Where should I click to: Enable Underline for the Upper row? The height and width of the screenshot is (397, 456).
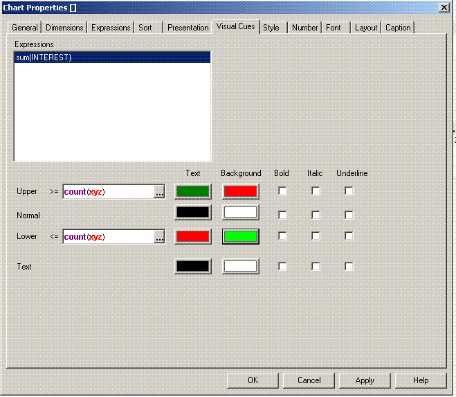349,191
